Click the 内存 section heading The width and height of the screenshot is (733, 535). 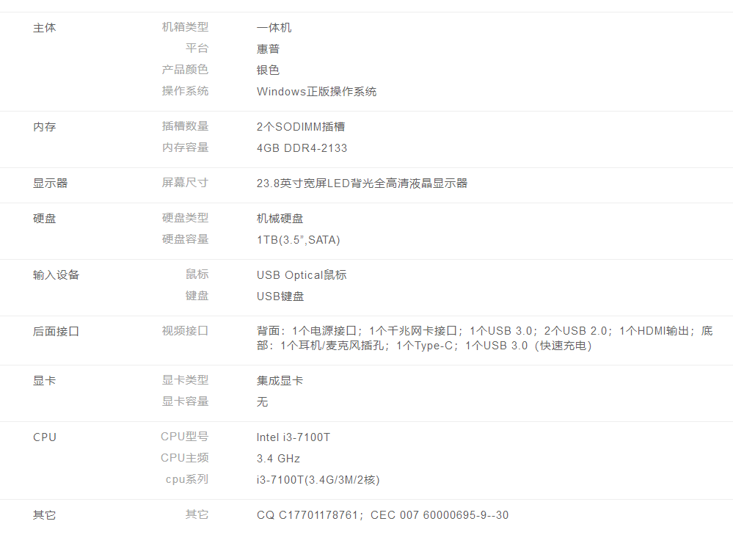click(x=44, y=127)
